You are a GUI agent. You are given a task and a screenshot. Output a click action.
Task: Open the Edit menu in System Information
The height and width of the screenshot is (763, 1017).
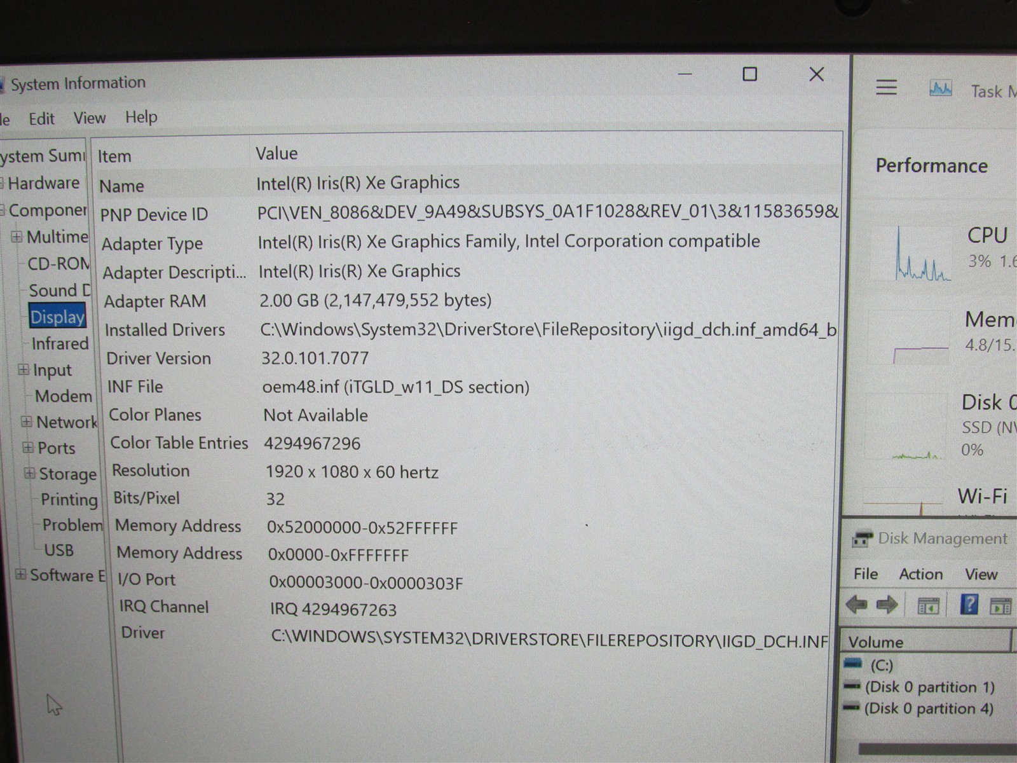(42, 119)
